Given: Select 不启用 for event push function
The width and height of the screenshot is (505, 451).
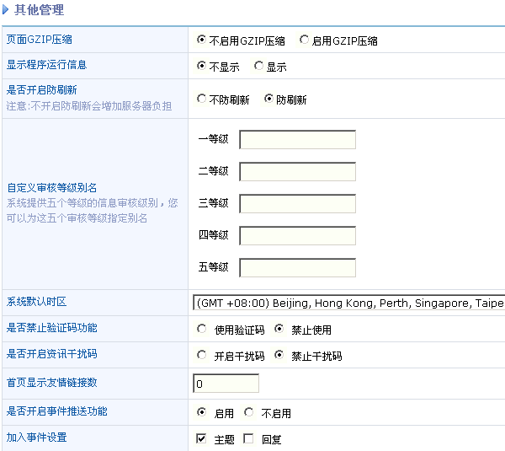Looking at the screenshot, I should pos(248,412).
